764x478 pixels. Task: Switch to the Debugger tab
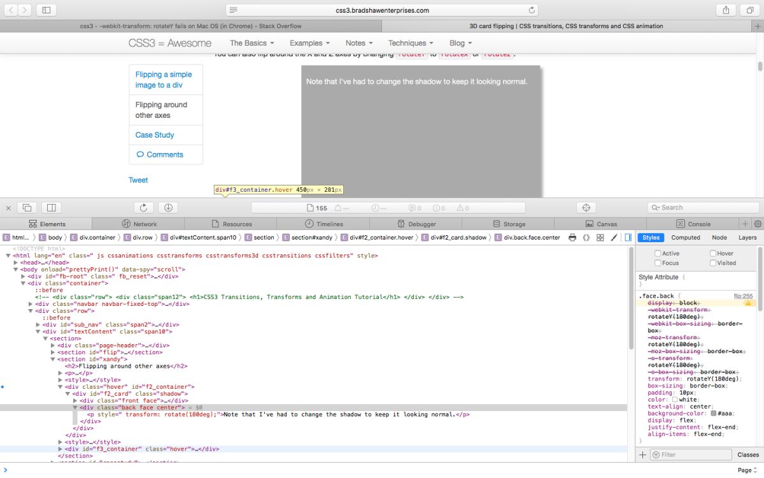pyautogui.click(x=416, y=224)
